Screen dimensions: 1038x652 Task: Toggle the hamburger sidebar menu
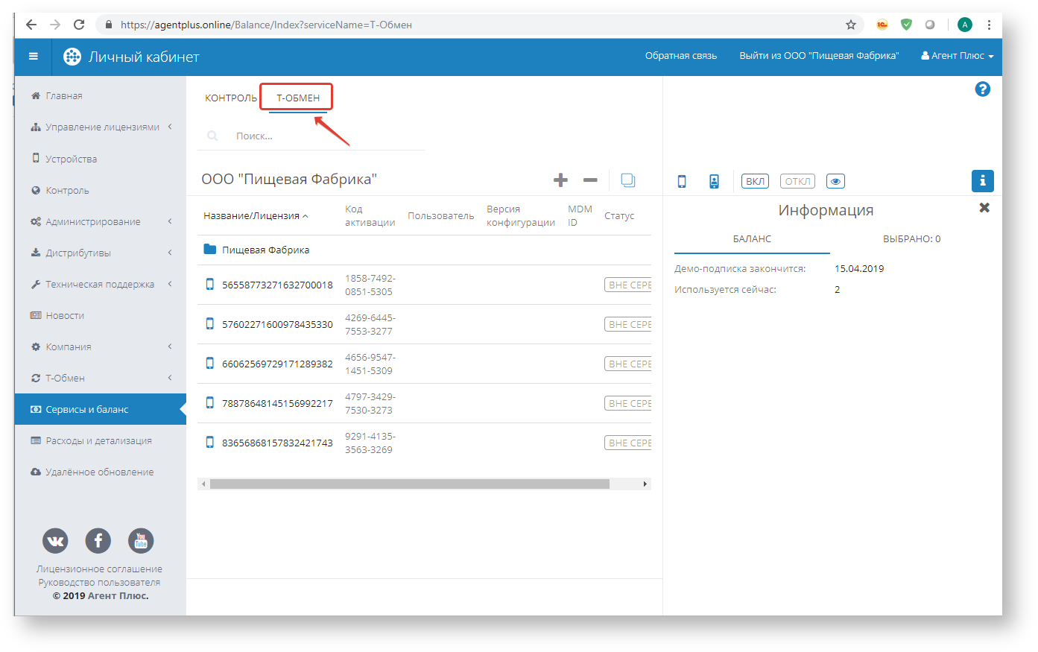[x=34, y=57]
